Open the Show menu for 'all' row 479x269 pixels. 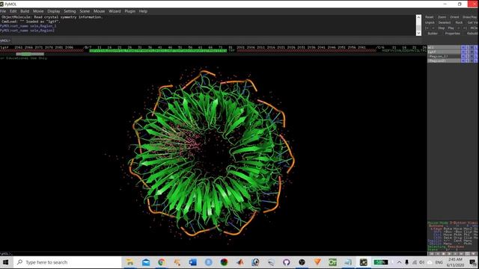pos(467,47)
